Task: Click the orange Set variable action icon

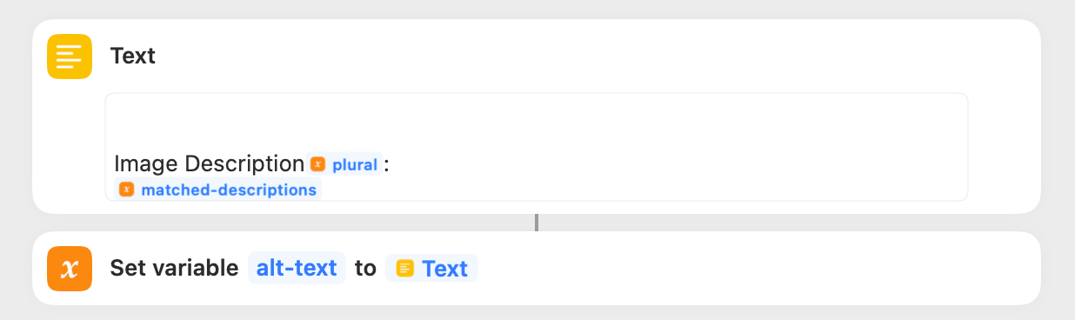Action: coord(70,269)
